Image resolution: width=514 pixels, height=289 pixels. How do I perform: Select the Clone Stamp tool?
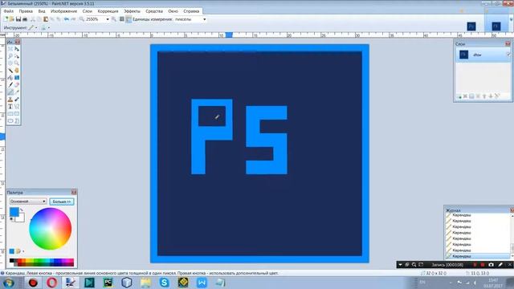10,100
